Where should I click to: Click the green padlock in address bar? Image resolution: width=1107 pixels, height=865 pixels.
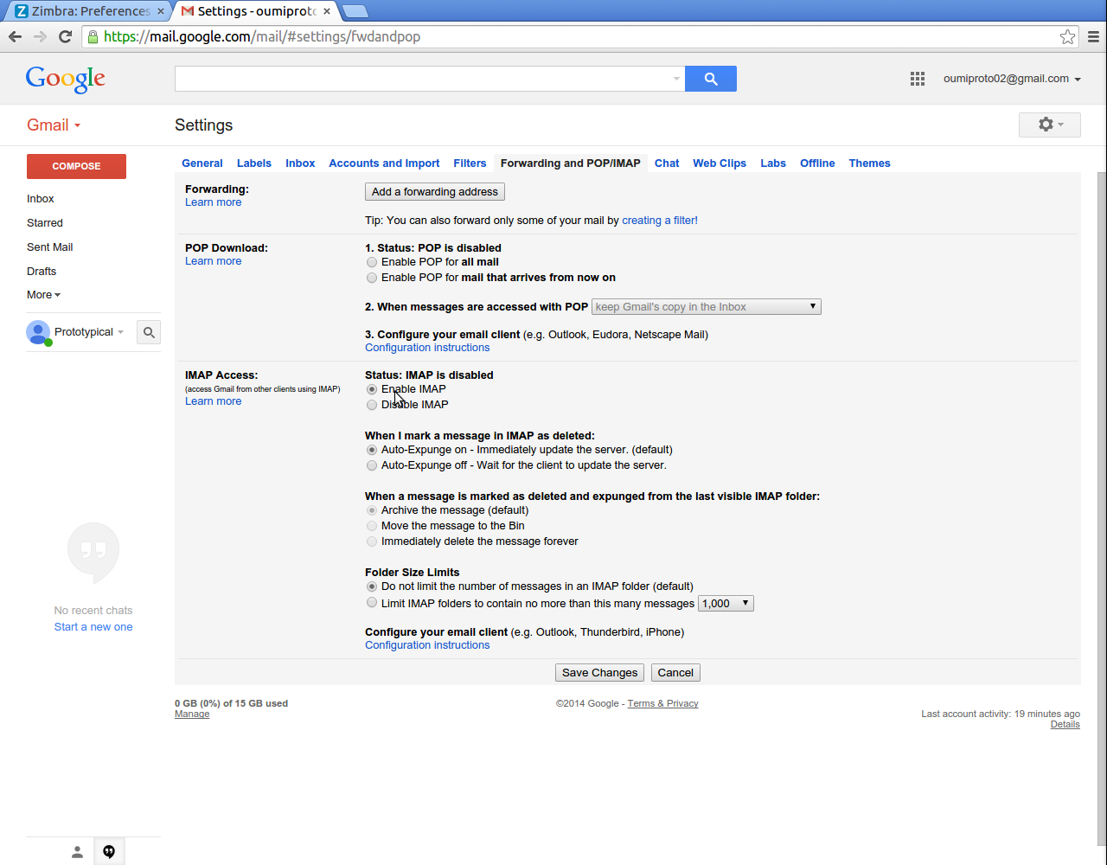[x=93, y=37]
